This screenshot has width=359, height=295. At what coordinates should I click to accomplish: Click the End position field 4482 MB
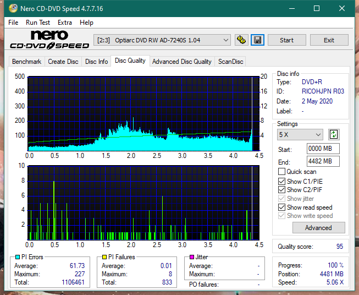pyautogui.click(x=323, y=161)
